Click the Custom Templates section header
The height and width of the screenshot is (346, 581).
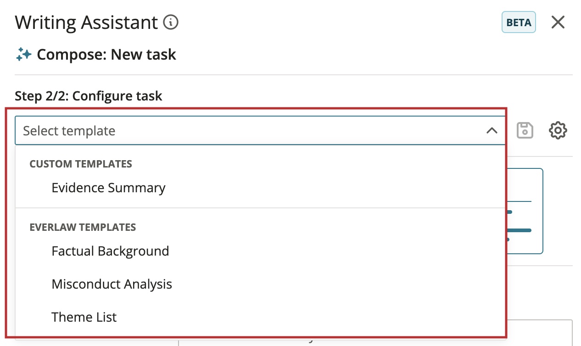[81, 164]
